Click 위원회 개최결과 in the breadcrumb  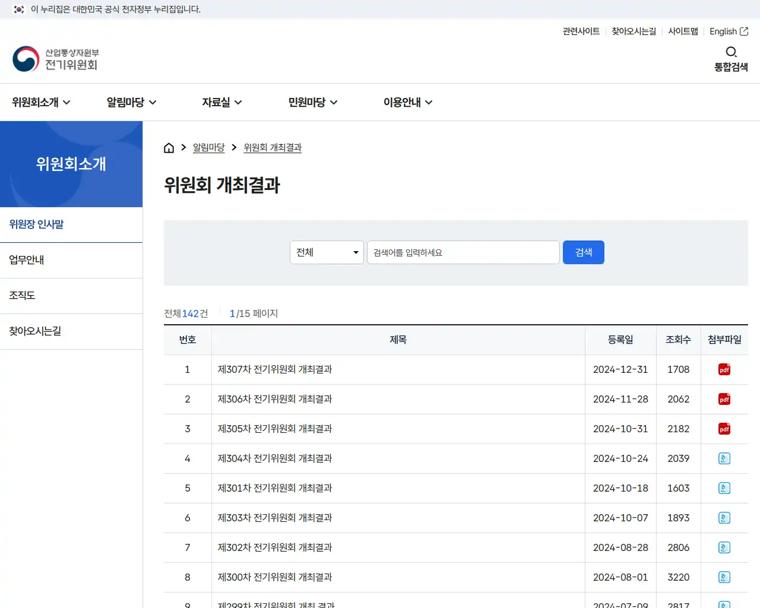pos(273,147)
